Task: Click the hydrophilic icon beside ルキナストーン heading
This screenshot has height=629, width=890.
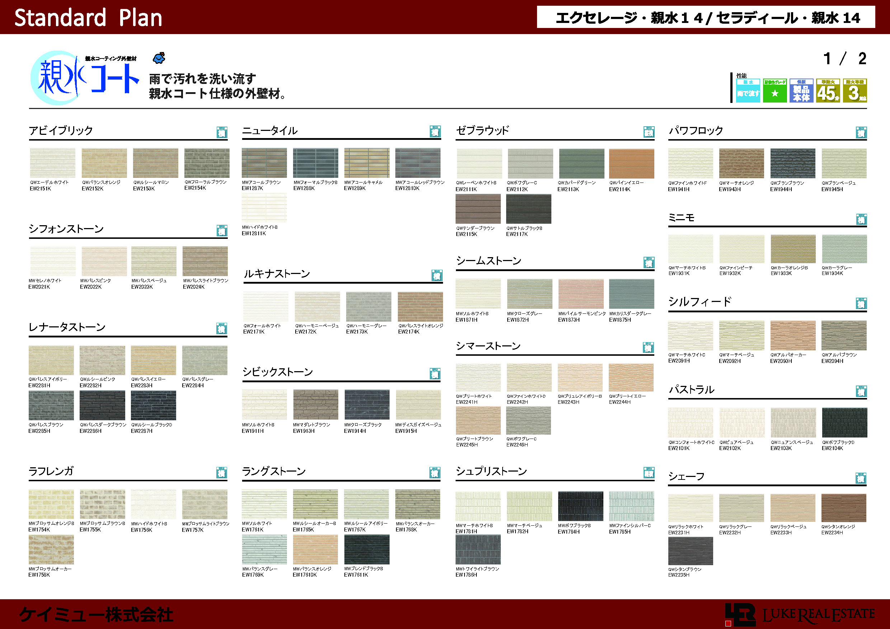Action: pyautogui.click(x=437, y=275)
